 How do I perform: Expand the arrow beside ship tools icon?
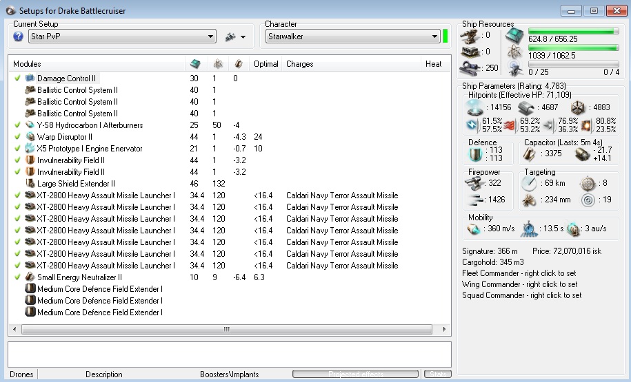click(243, 37)
